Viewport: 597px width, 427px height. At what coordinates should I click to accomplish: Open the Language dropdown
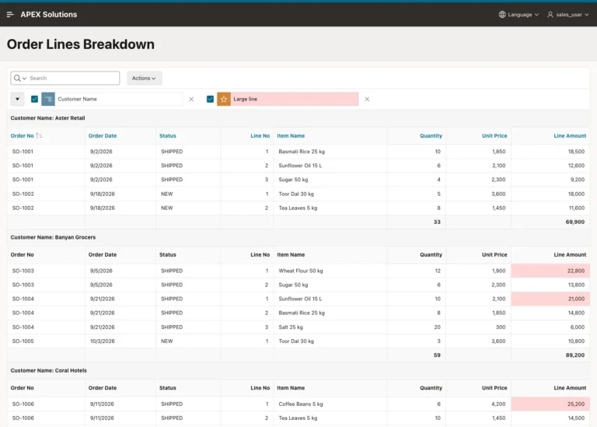(x=519, y=15)
